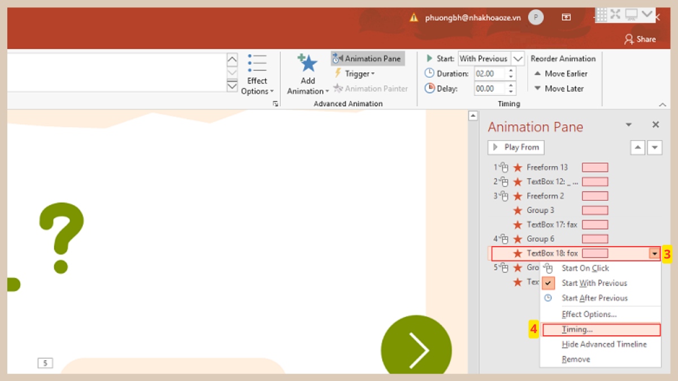This screenshot has height=381, width=678.
Task: Click the Trigger lightning icon
Action: pyautogui.click(x=338, y=73)
